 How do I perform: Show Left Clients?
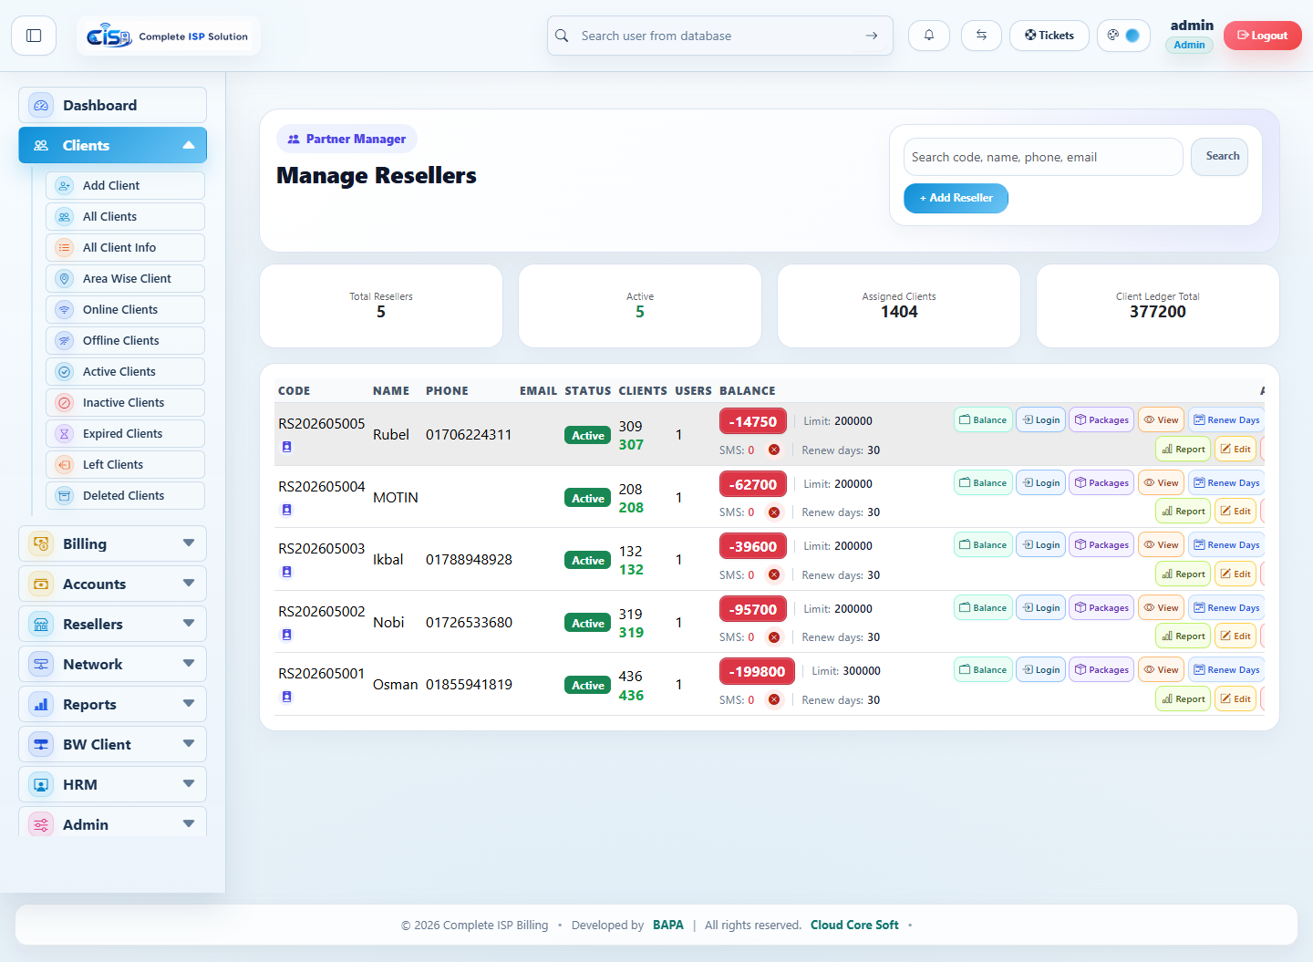click(125, 465)
